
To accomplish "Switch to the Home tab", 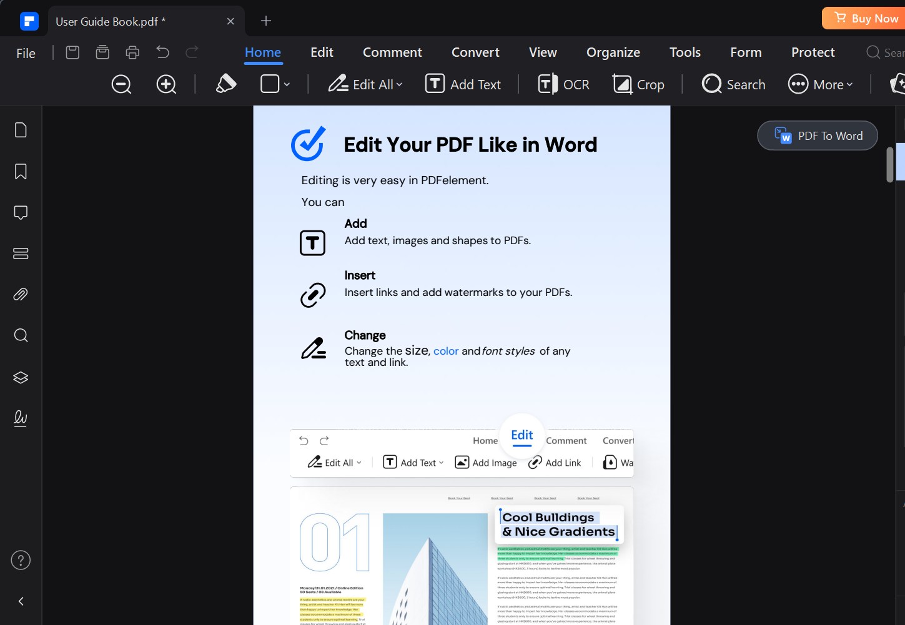I will (x=263, y=52).
